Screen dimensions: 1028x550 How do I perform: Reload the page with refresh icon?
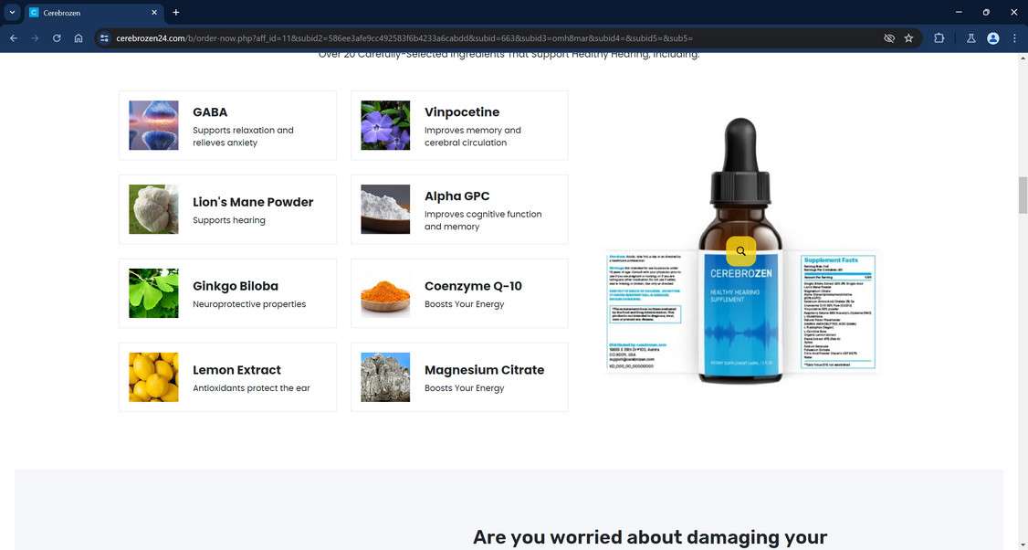[x=57, y=38]
